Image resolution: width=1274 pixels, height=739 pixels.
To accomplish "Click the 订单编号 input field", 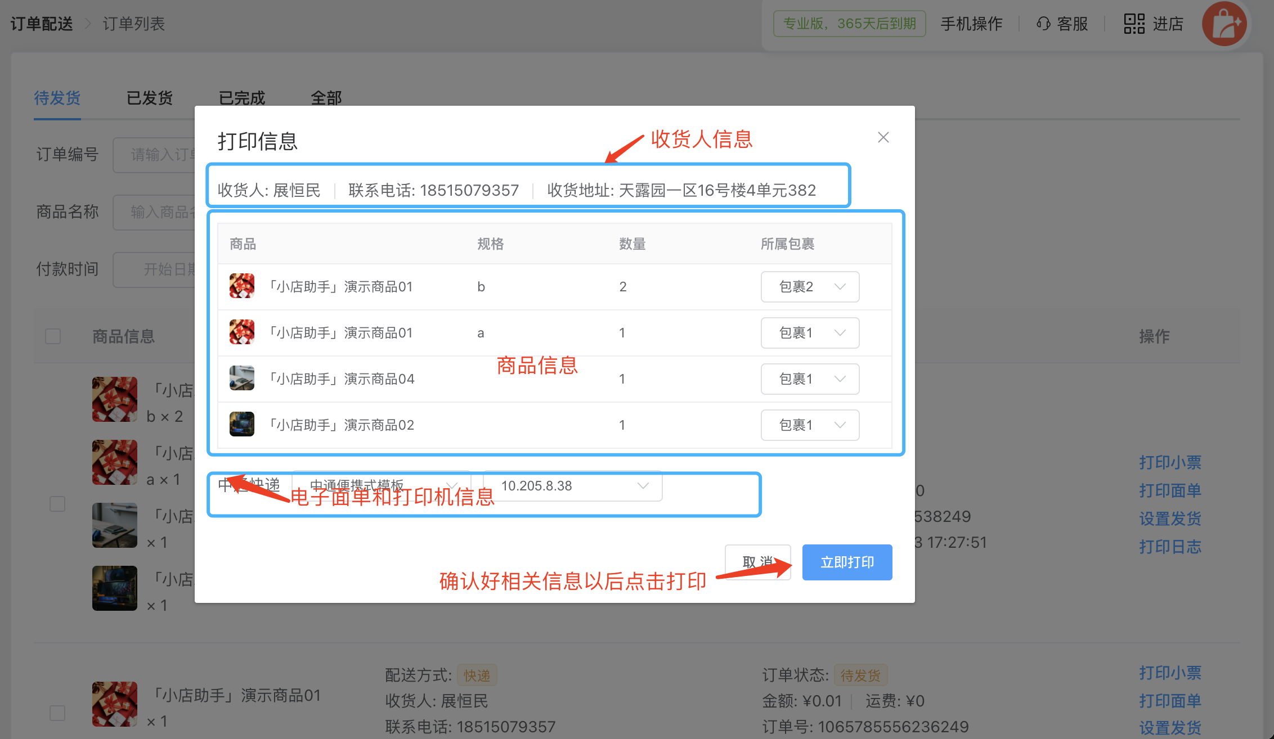I will 154,155.
